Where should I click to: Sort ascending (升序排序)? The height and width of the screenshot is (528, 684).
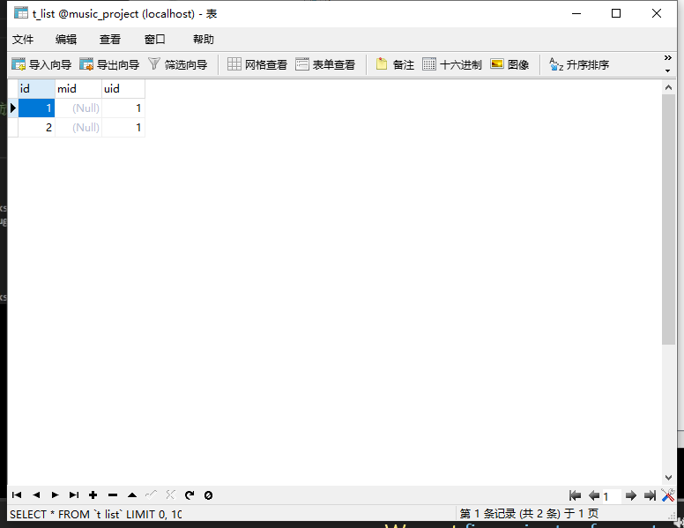[579, 64]
